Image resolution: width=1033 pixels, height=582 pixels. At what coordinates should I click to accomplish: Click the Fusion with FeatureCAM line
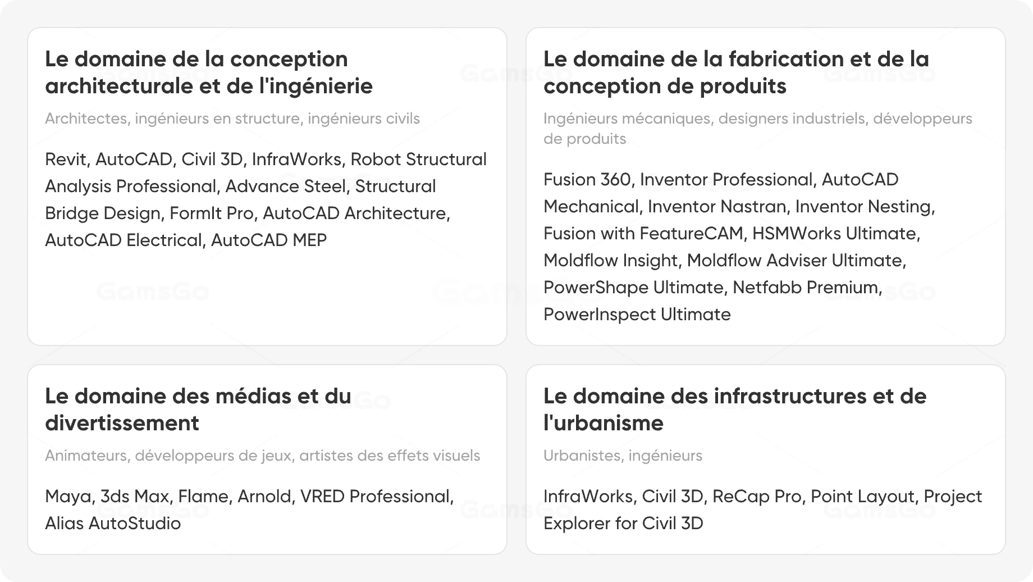(732, 234)
